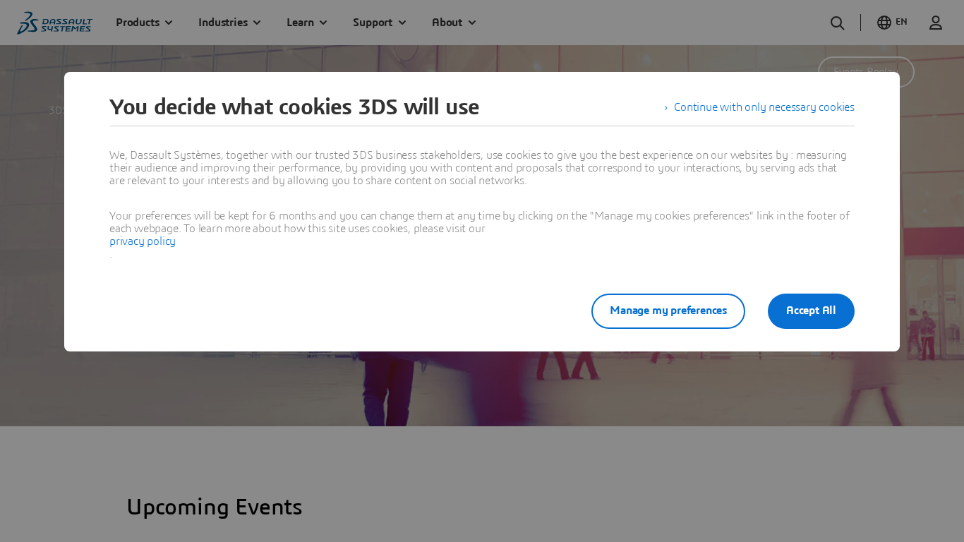964x542 pixels.
Task: Expand the Support chevron arrow
Action: pyautogui.click(x=402, y=23)
